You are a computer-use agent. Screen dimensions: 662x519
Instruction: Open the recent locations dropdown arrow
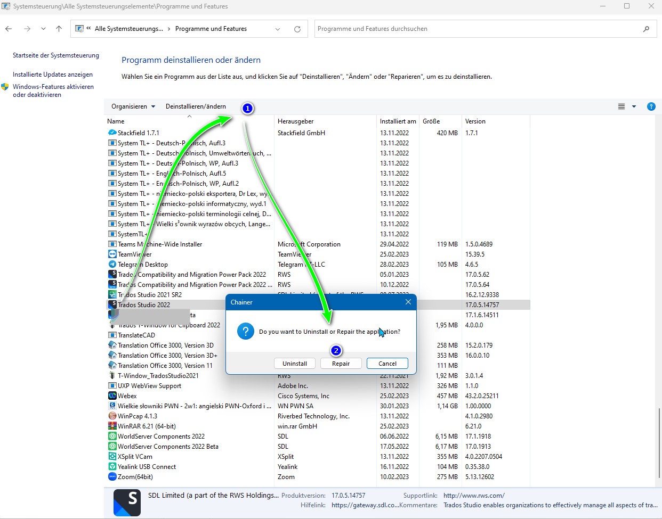(x=43, y=29)
